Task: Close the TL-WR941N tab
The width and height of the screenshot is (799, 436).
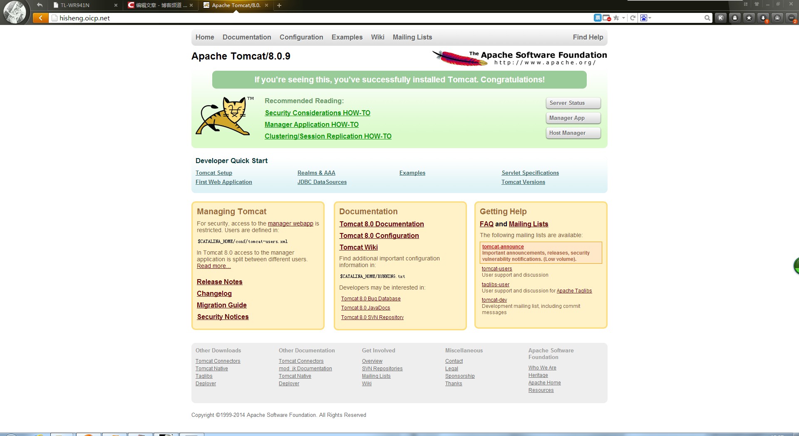Action: click(x=116, y=5)
